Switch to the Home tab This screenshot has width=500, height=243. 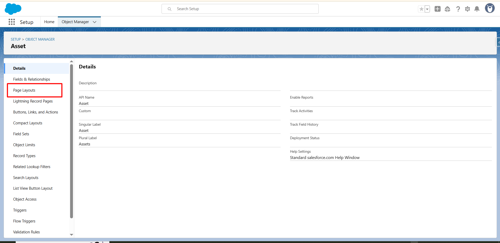49,22
